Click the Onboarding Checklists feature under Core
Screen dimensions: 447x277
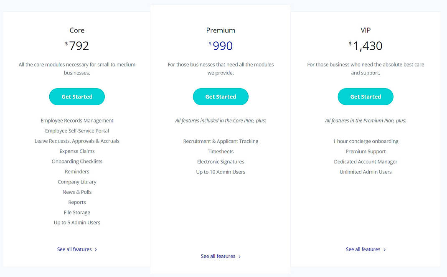(x=77, y=161)
